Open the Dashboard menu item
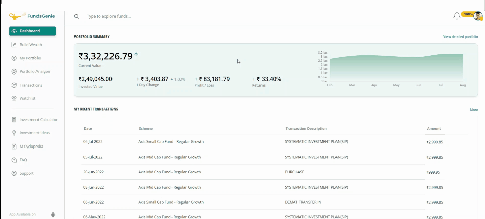 pos(32,31)
